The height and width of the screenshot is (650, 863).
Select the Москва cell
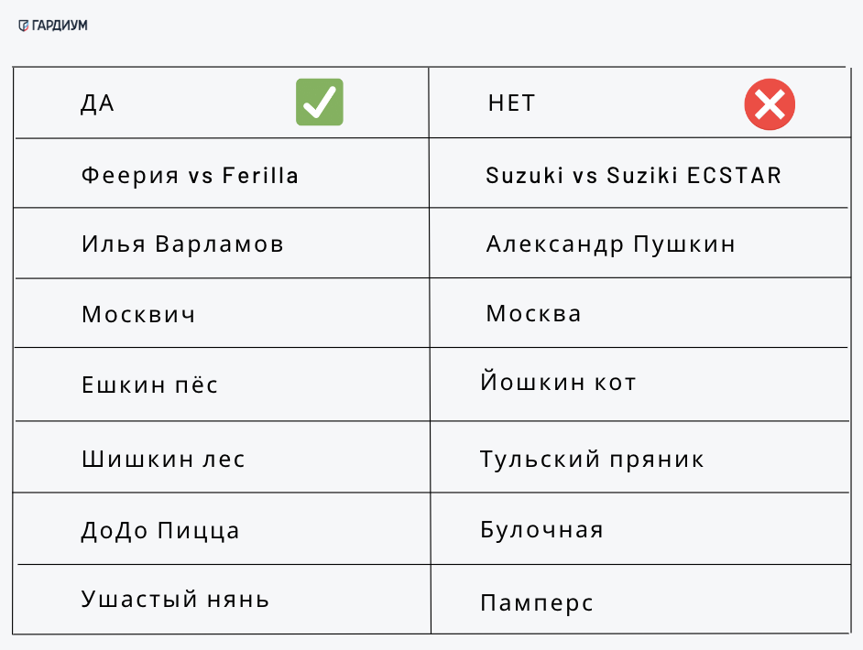[x=533, y=314]
